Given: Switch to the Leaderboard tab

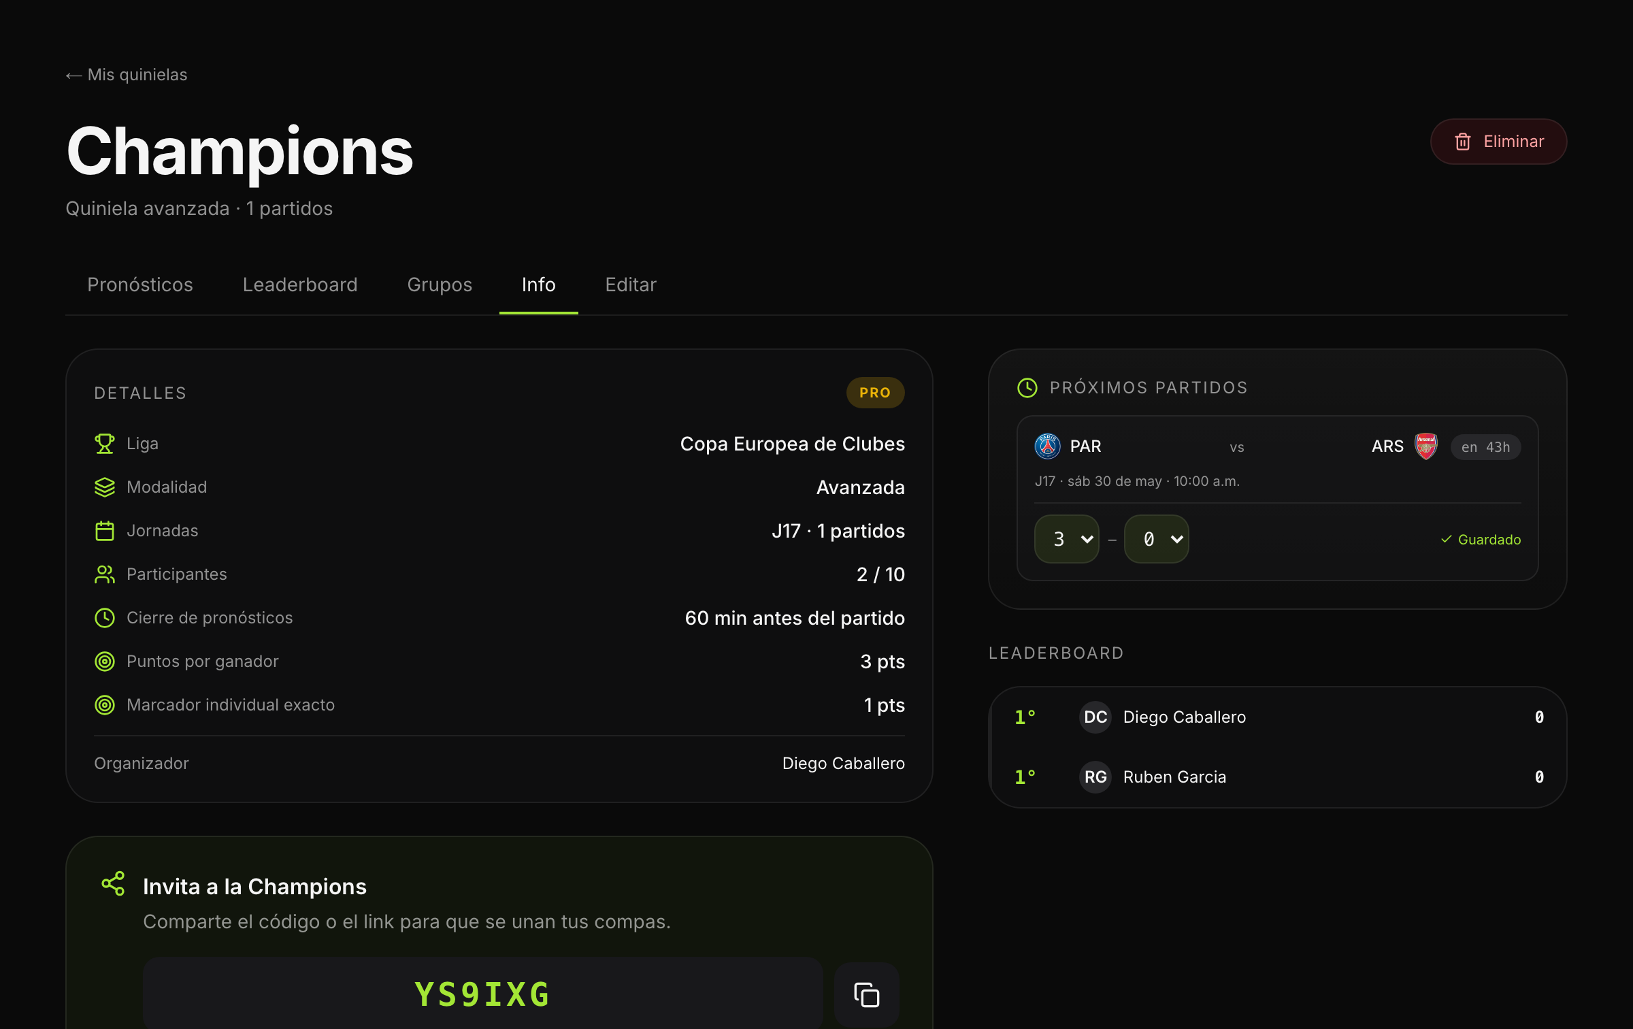Looking at the screenshot, I should click(300, 284).
